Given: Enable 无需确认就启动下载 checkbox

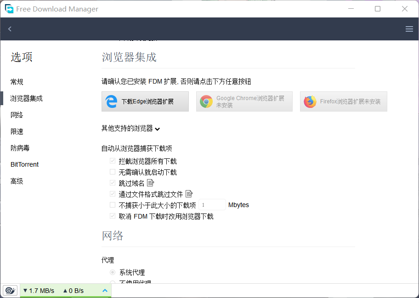Looking at the screenshot, I should tap(113, 172).
